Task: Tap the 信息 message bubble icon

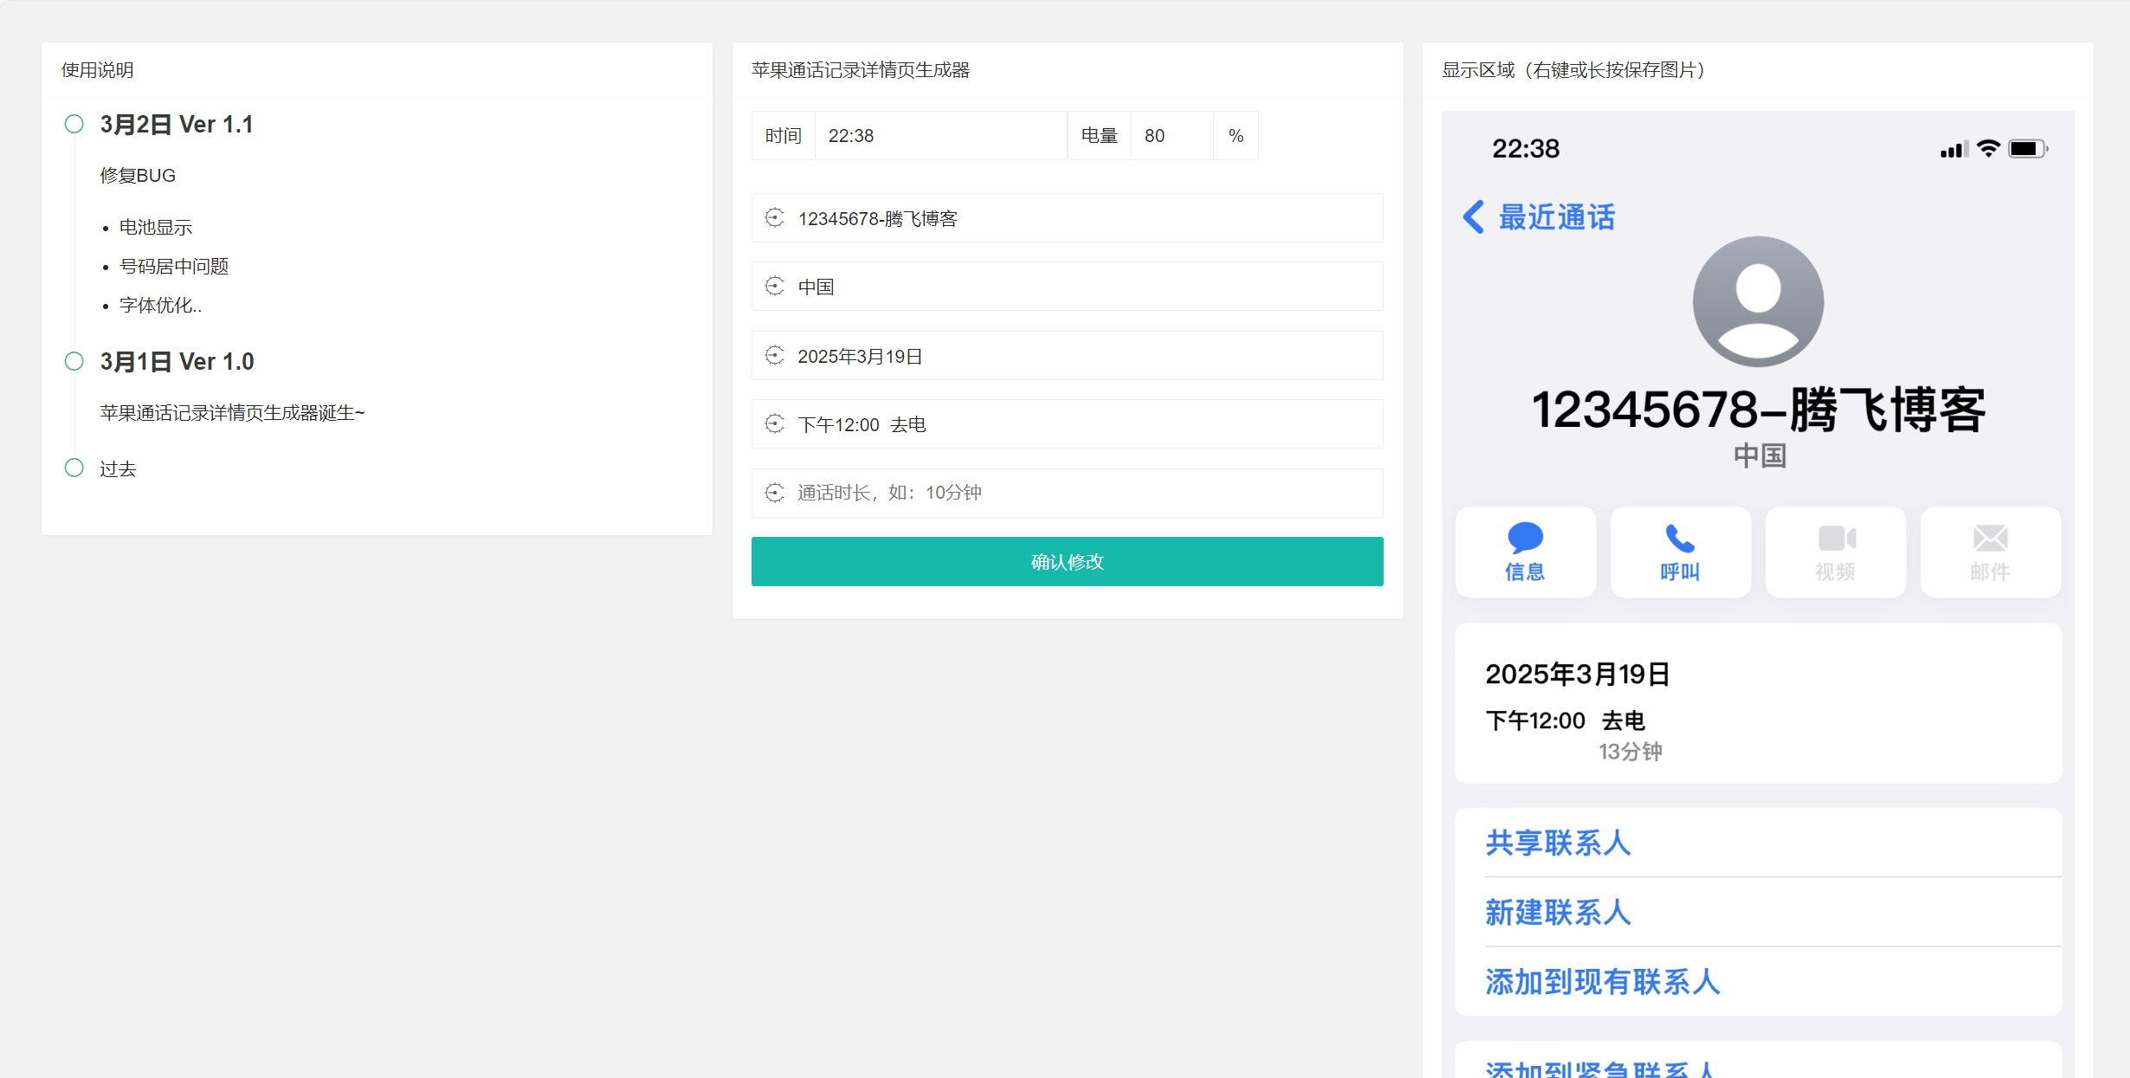Action: [x=1525, y=538]
